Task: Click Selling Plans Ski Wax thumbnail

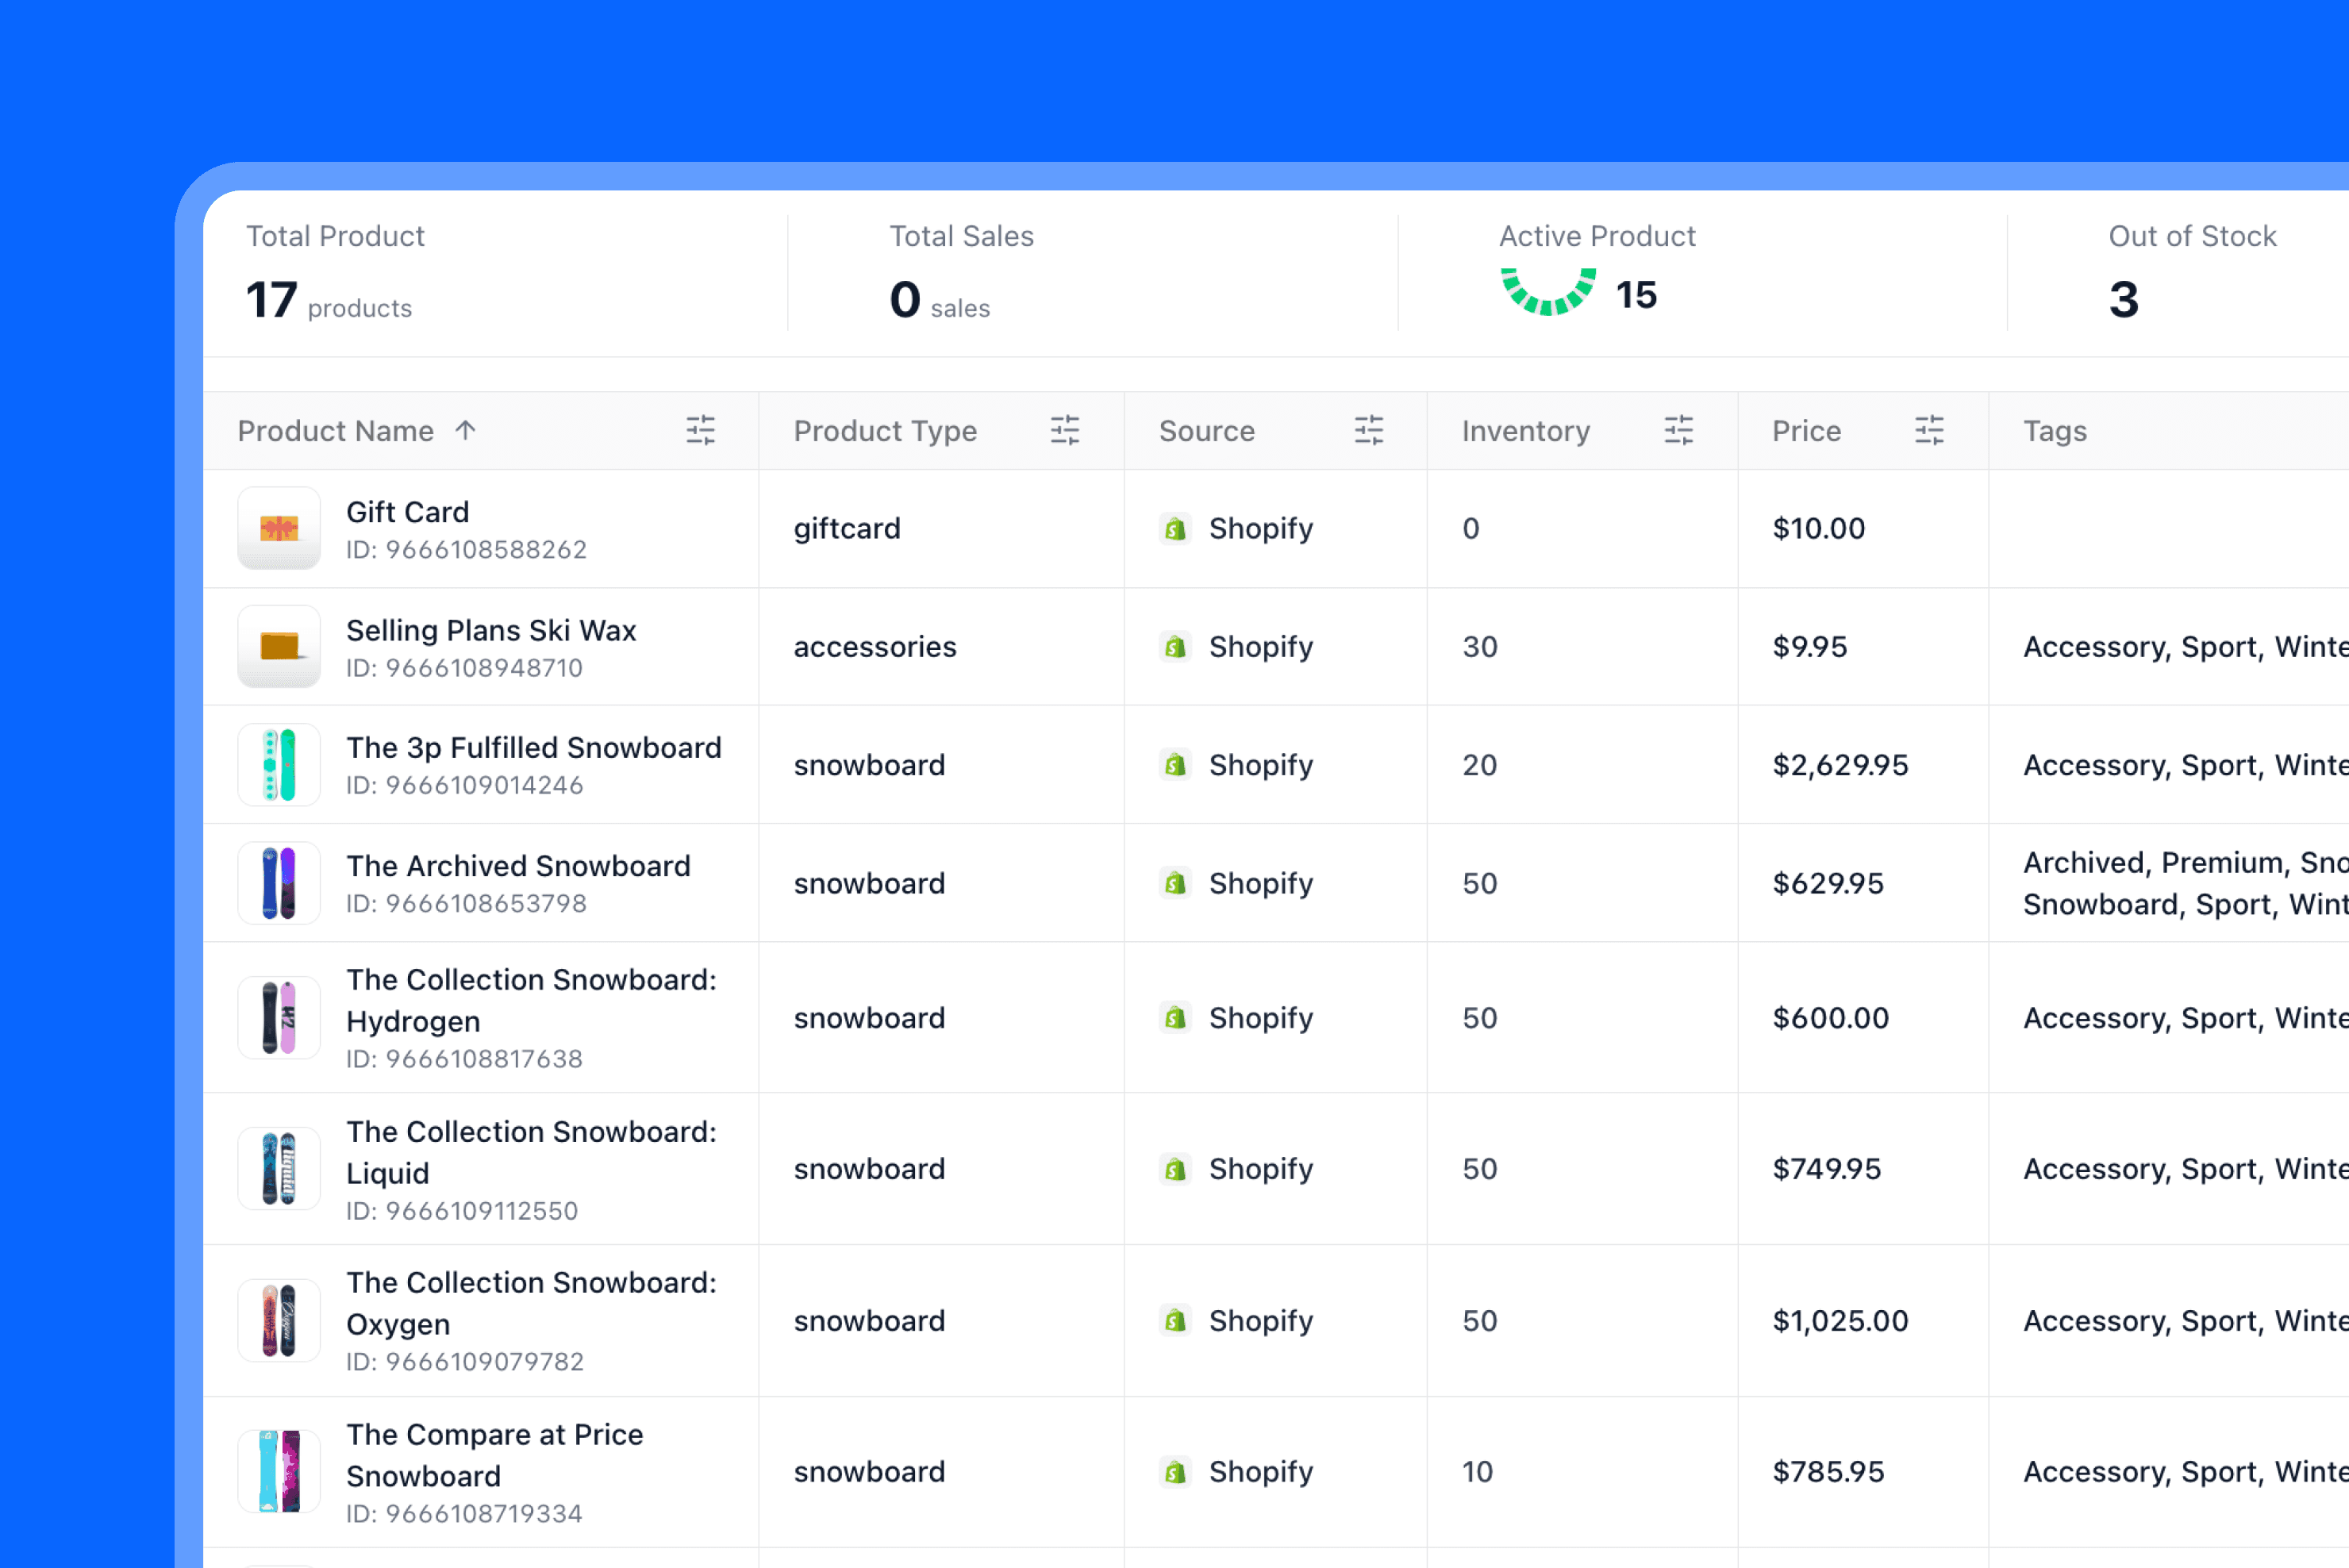Action: pyautogui.click(x=279, y=646)
